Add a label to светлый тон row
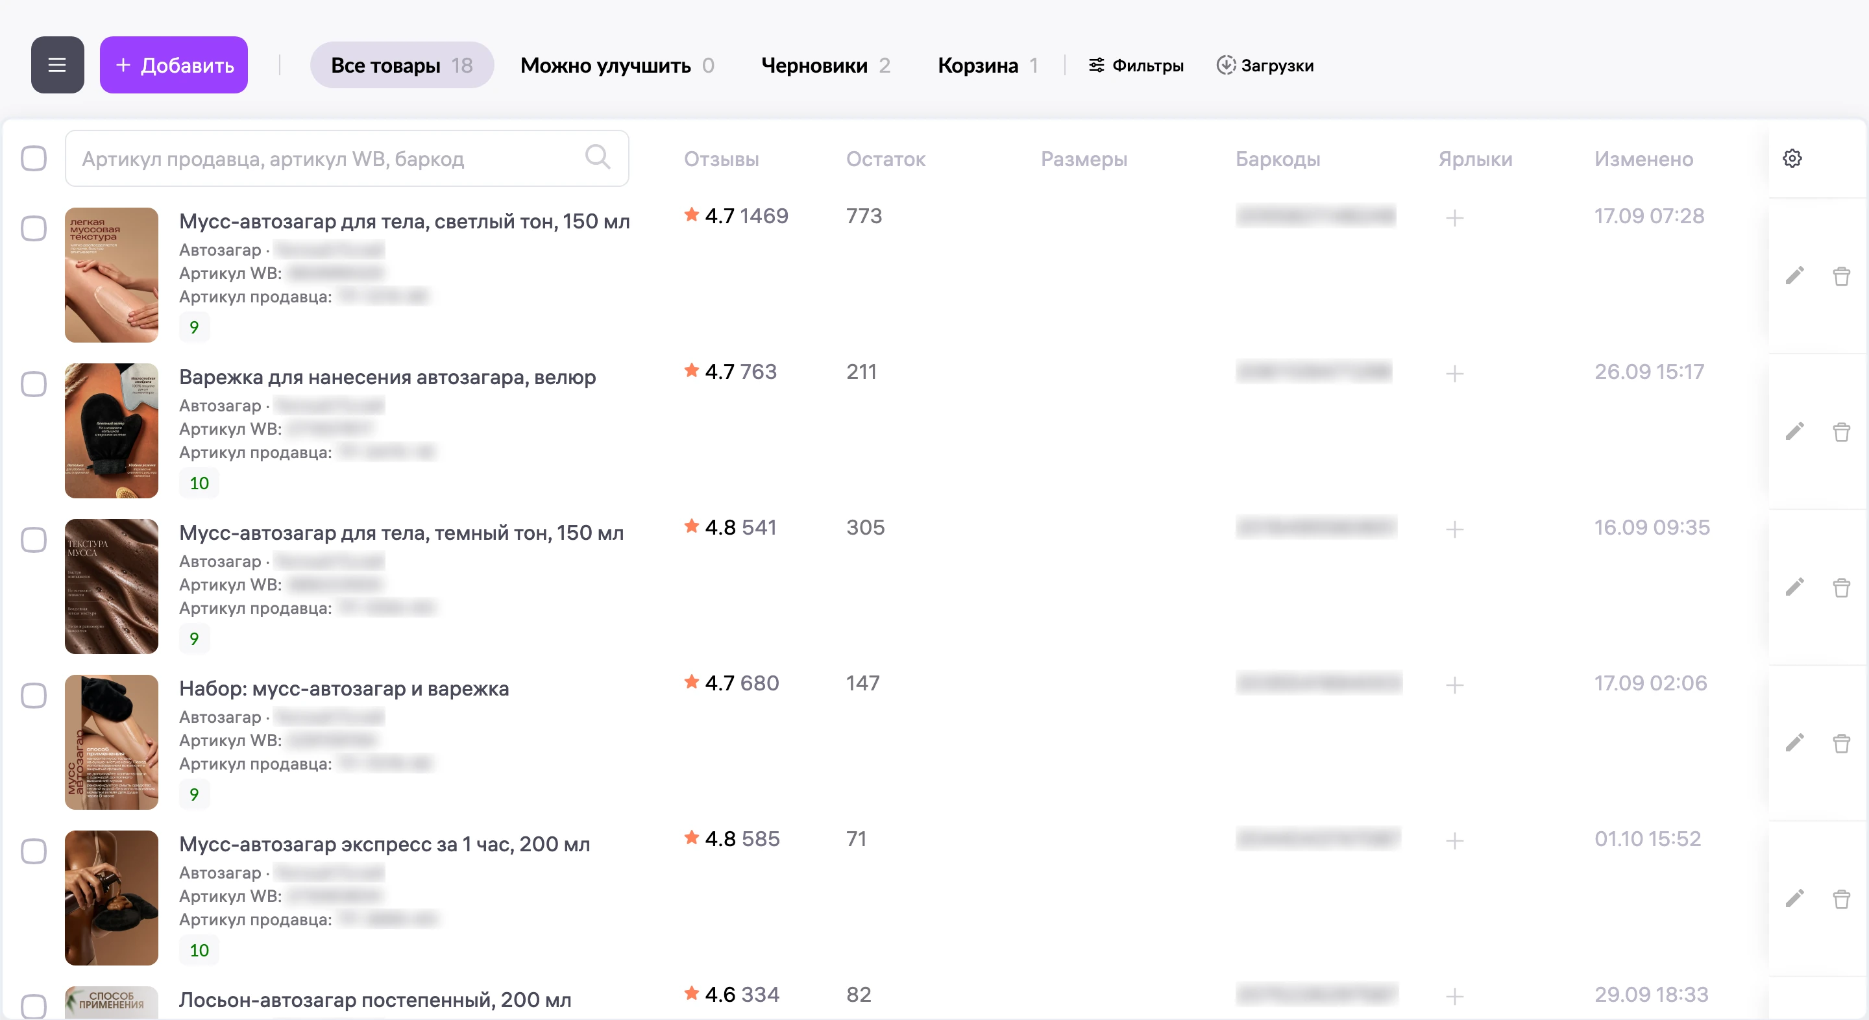The height and width of the screenshot is (1020, 1869). (1455, 217)
